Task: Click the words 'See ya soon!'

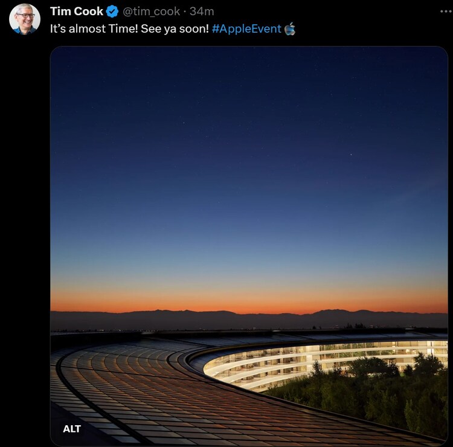Action: click(x=175, y=29)
